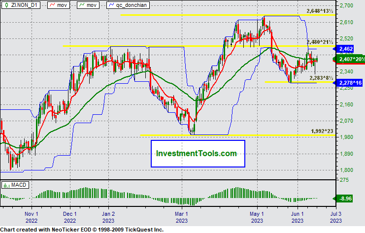Click the 2,283^8½ level label
This screenshot has height=233, width=365.
(321, 78)
